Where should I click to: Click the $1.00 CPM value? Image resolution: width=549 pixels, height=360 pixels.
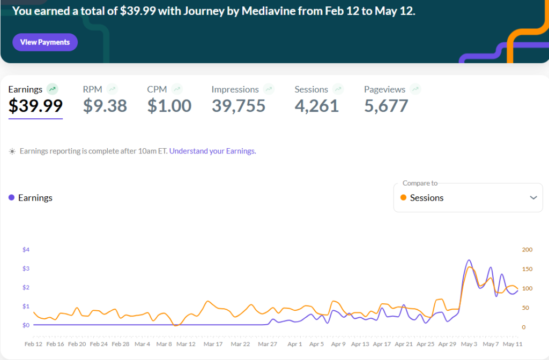coord(169,106)
